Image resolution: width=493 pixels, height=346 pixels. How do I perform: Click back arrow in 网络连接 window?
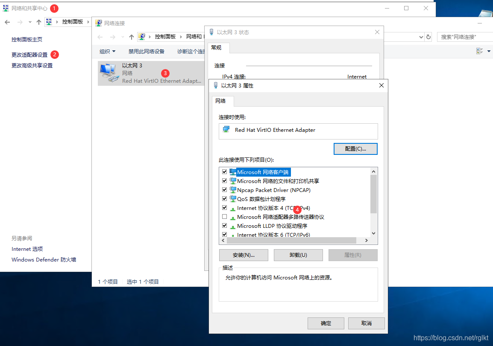coord(100,37)
